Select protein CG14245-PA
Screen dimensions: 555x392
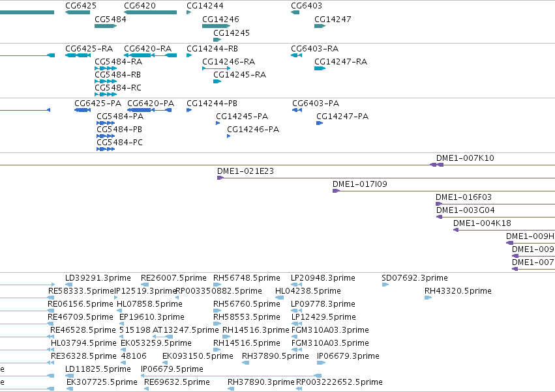(242, 117)
